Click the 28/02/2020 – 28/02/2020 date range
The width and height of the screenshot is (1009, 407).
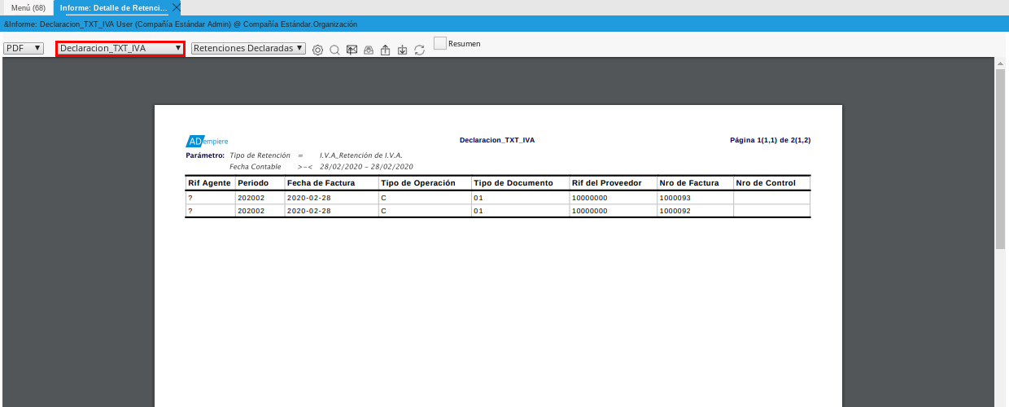click(367, 166)
